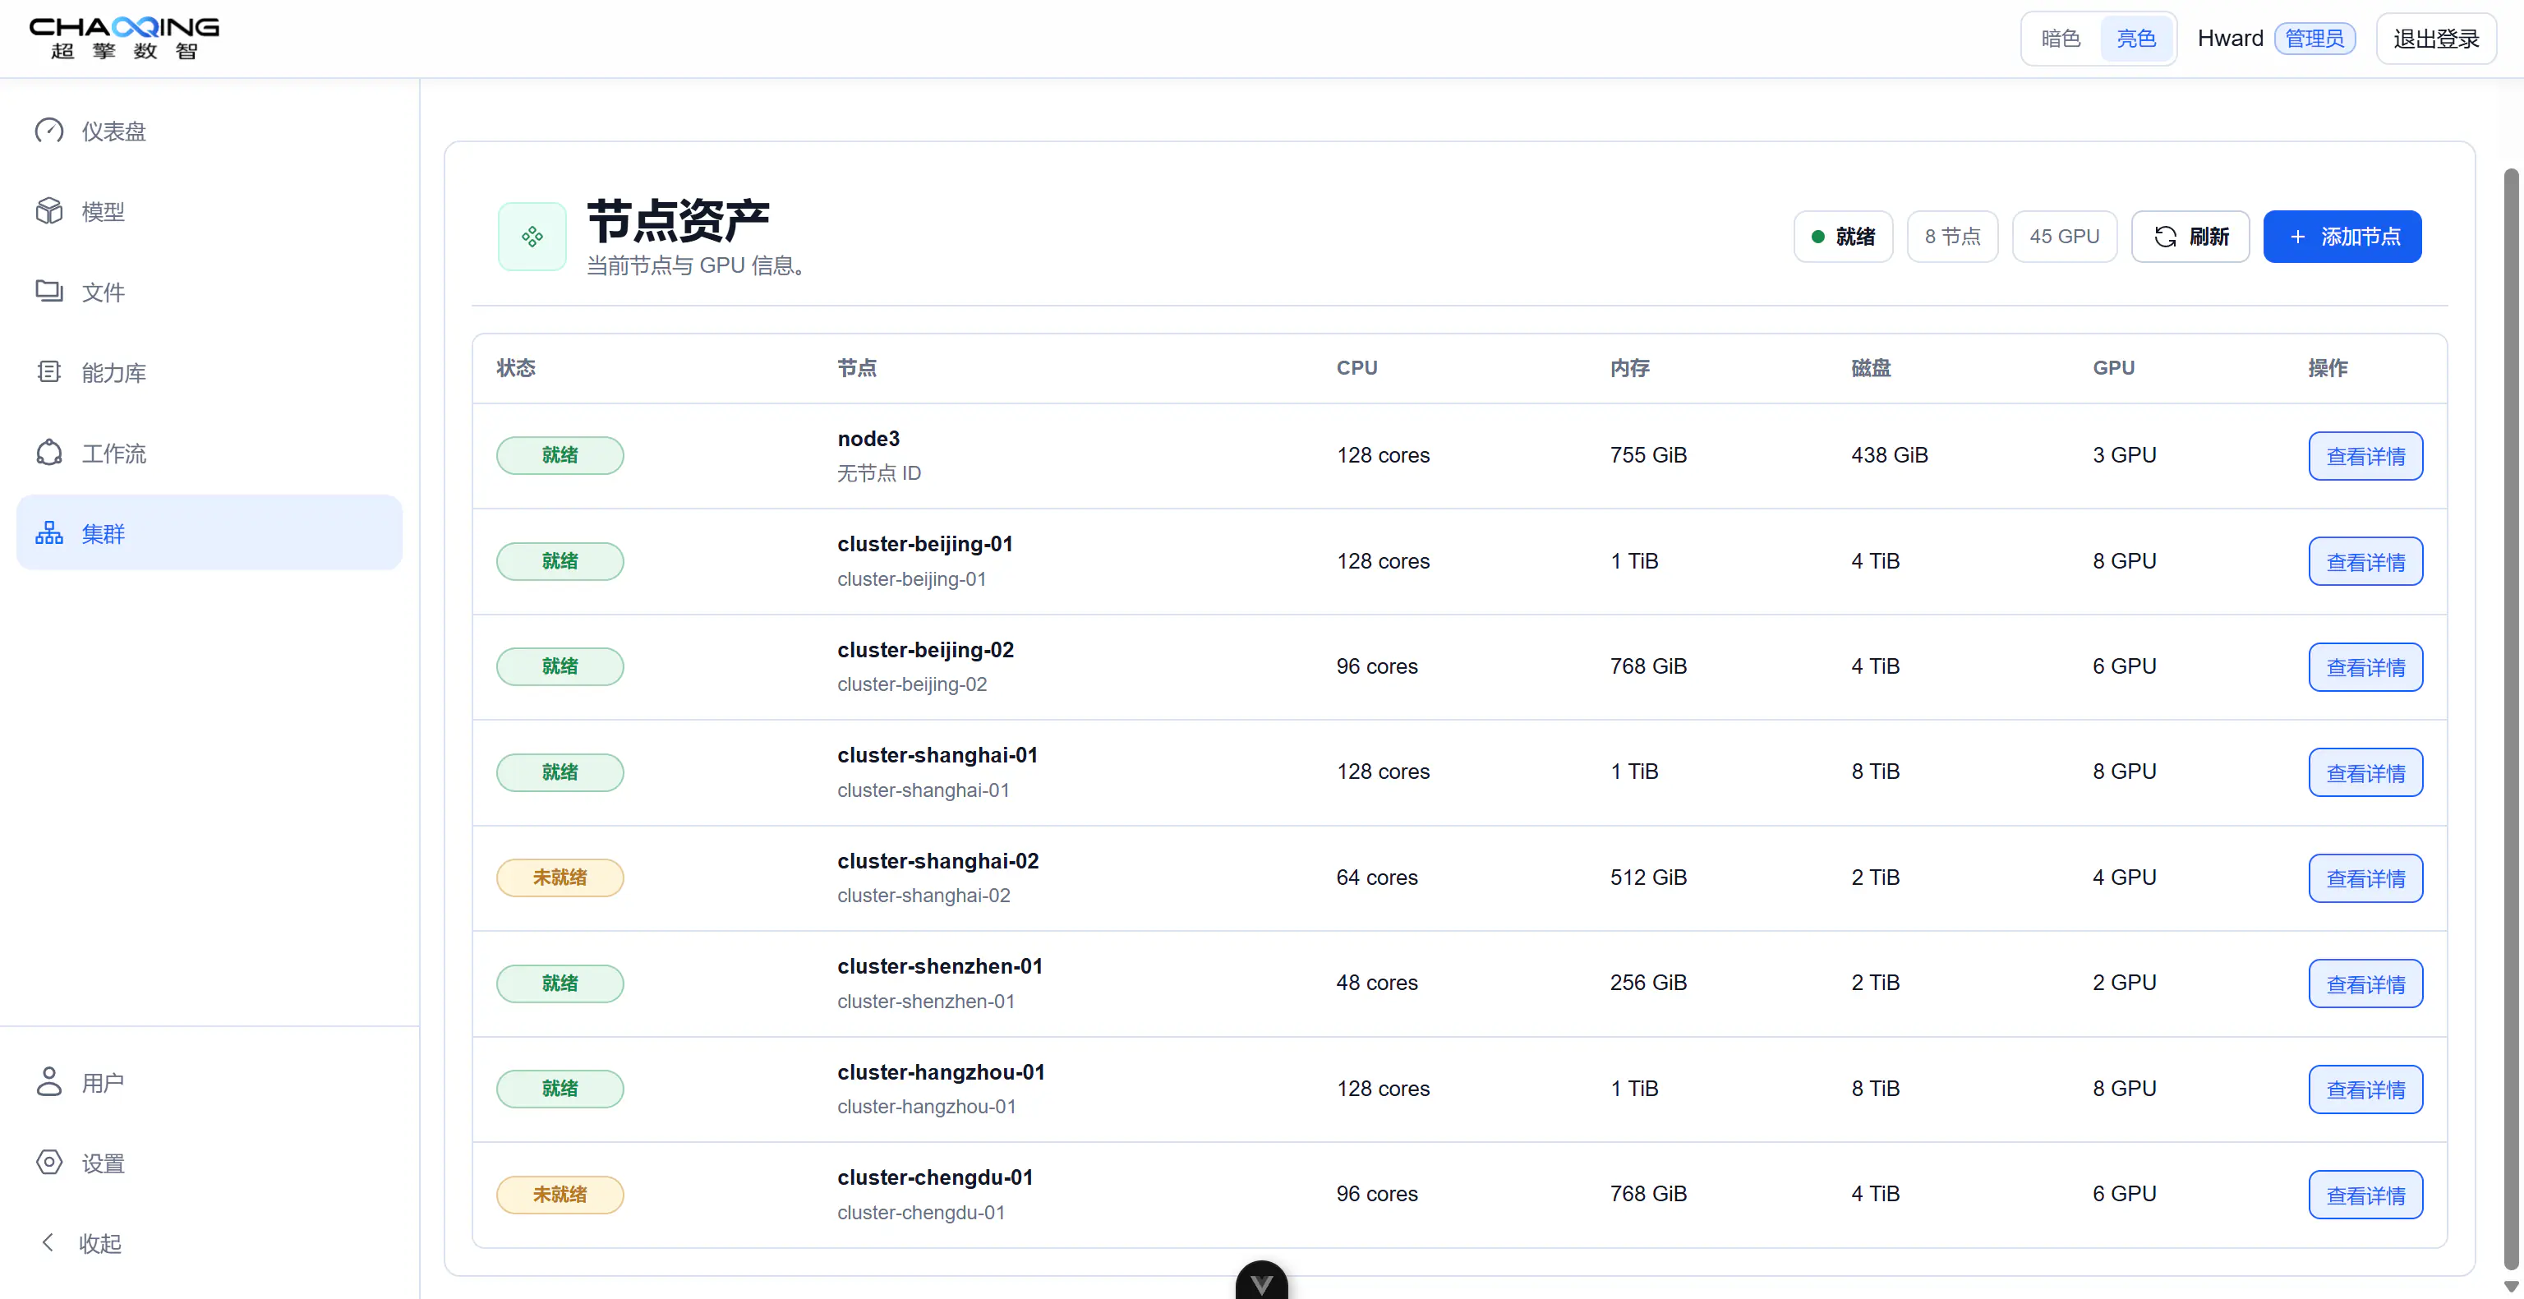Click the green node assets header icon
Viewport: 2524px width, 1299px height.
click(x=532, y=236)
